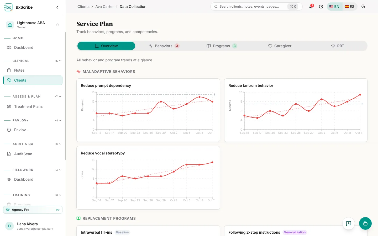This screenshot has height=236, width=378.
Task: Open the Home Dashboard link
Action: pos(33,47)
